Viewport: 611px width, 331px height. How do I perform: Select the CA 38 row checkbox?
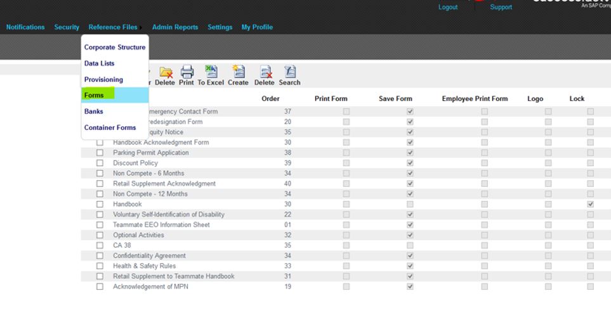[100, 245]
